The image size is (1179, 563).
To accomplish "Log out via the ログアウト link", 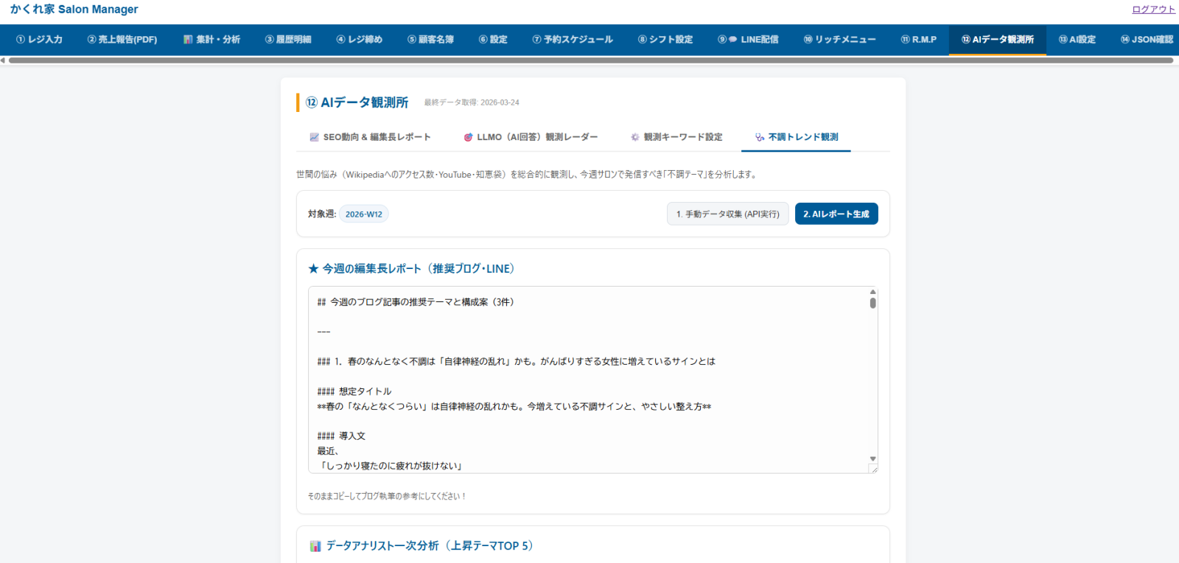I will (1153, 10).
